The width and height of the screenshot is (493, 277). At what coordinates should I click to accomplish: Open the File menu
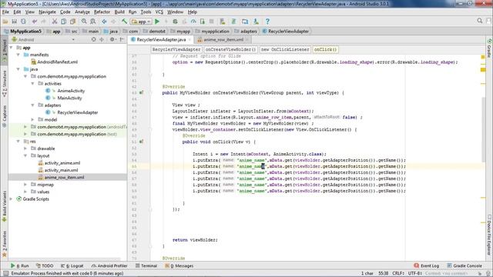coord(5,12)
